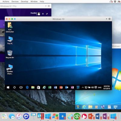The width and height of the screenshot is (121, 121).
Task: Open Microsoft Edge tile in the Dock
Action: point(63,116)
